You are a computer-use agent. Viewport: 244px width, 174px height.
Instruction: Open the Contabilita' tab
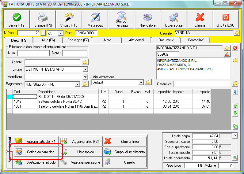(195, 40)
